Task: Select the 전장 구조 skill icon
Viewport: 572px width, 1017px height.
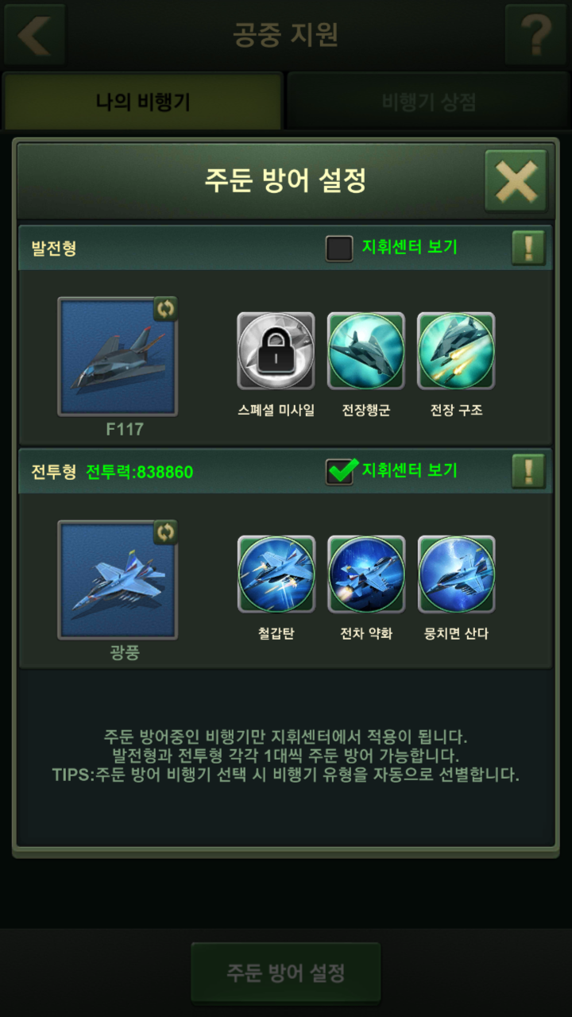Action: pos(457,350)
